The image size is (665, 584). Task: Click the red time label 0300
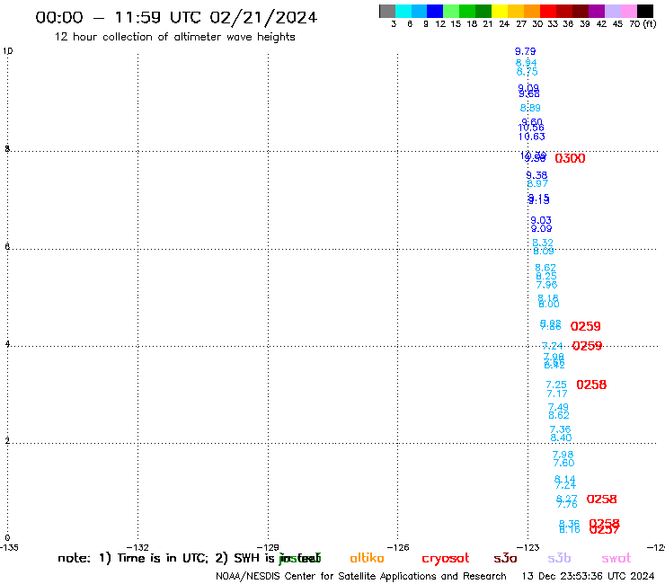pyautogui.click(x=570, y=158)
